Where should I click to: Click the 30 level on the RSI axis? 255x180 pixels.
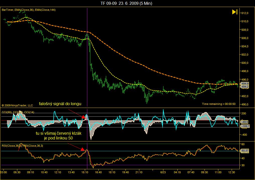(x=243, y=165)
